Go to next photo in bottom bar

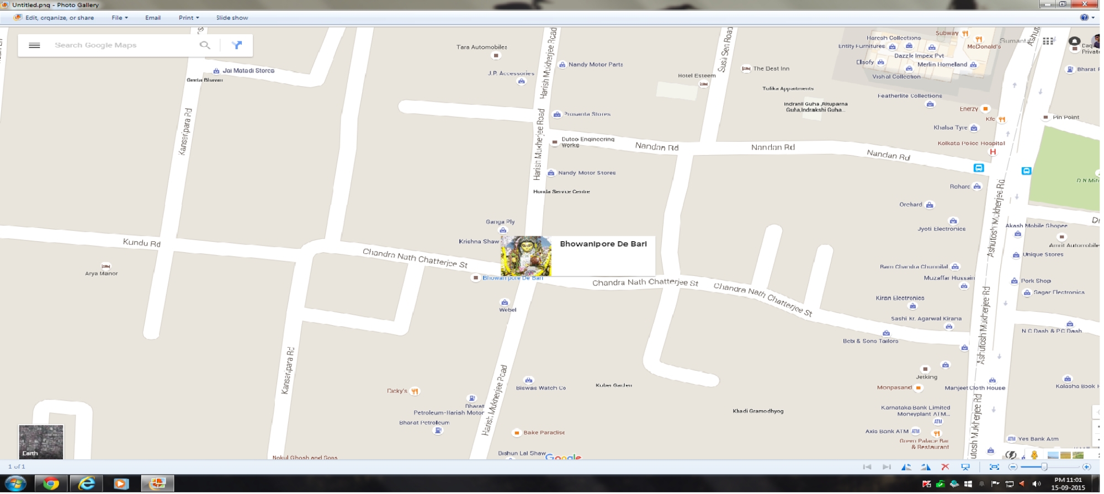(887, 468)
